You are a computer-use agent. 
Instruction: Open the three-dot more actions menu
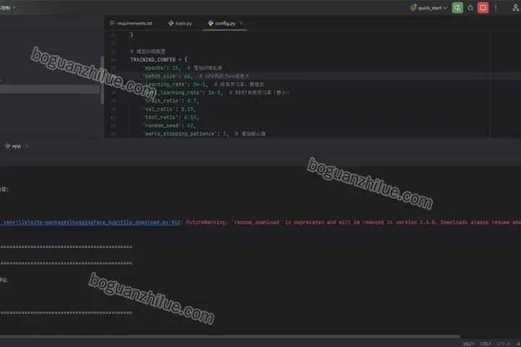tap(496, 8)
